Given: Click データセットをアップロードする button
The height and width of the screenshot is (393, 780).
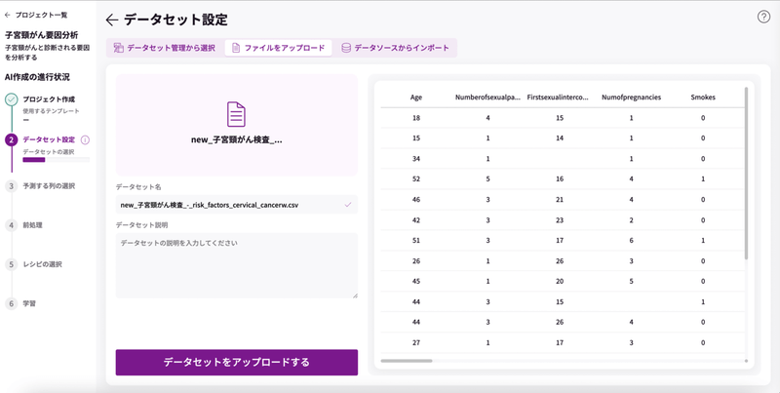Looking at the screenshot, I should [x=237, y=362].
